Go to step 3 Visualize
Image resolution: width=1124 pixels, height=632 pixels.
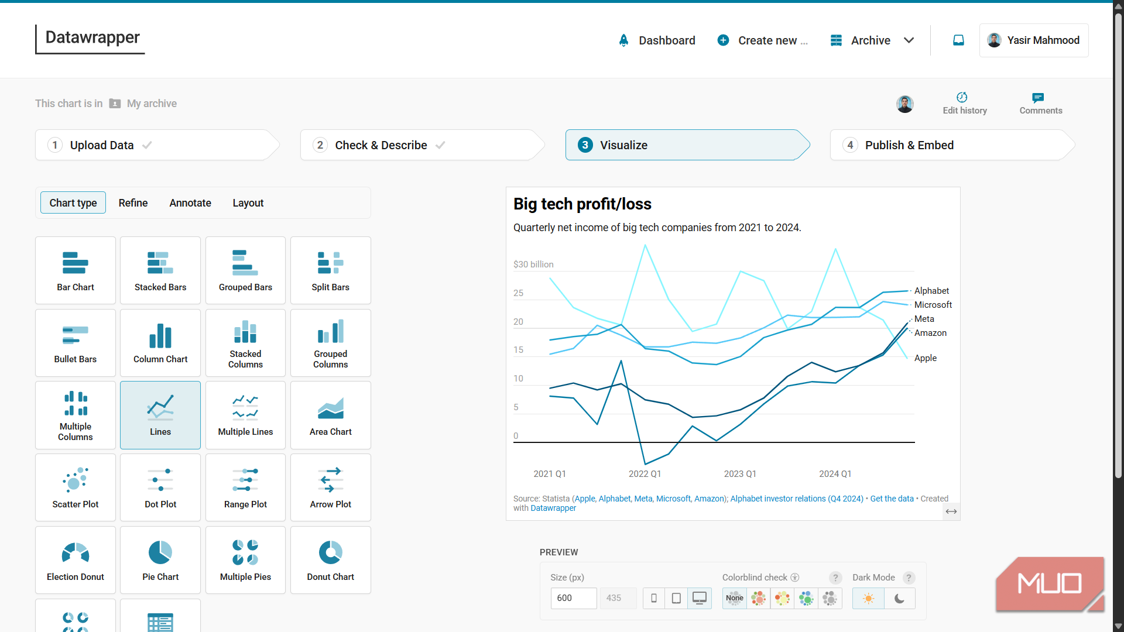point(687,145)
